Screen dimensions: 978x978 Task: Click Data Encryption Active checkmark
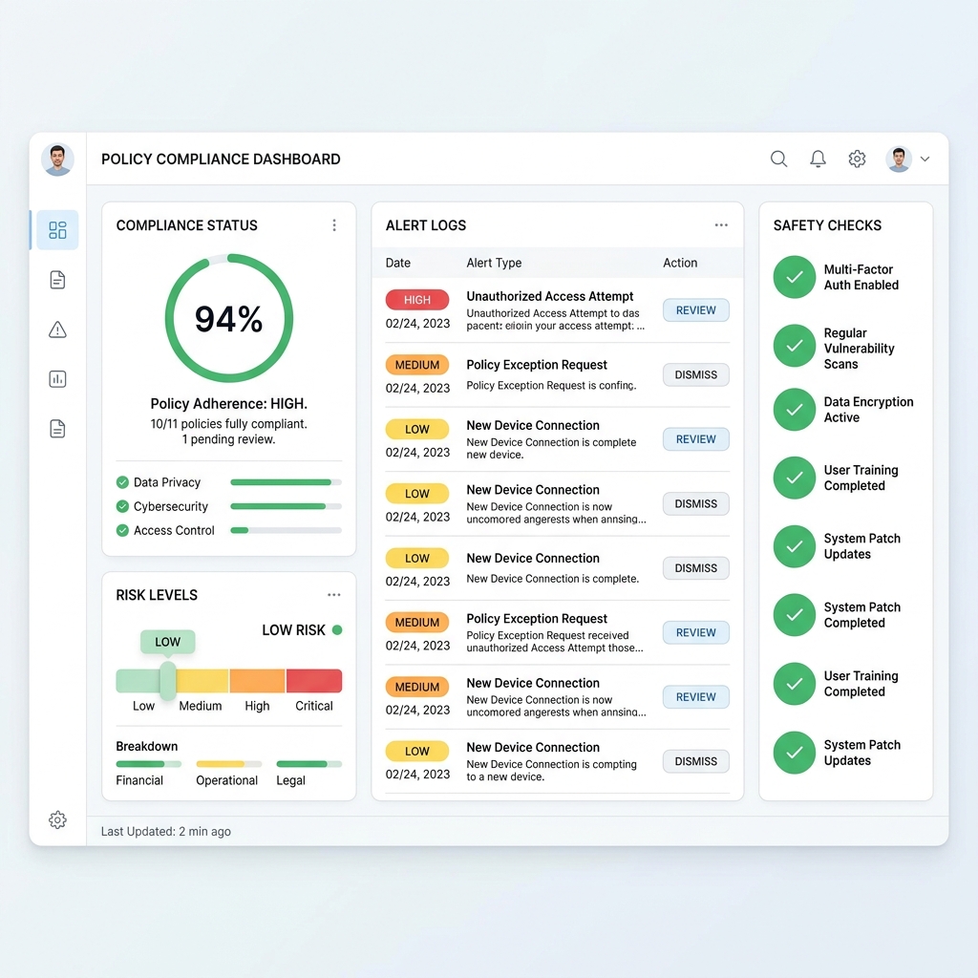(x=795, y=410)
